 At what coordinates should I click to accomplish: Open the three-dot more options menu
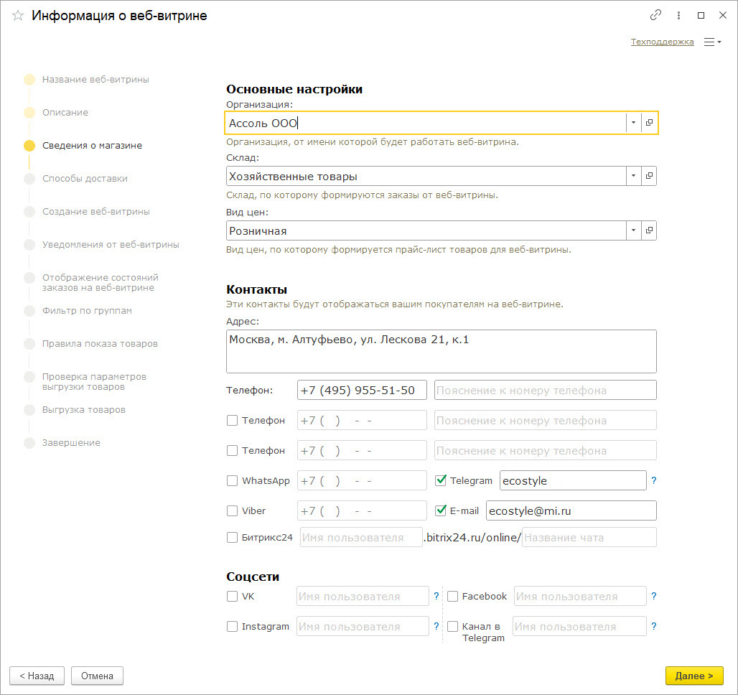tap(678, 15)
